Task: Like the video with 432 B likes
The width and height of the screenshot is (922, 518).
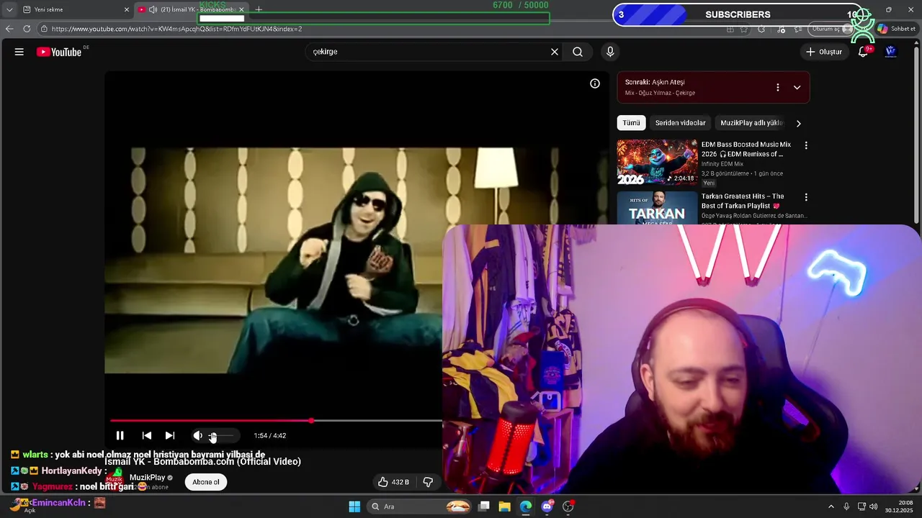Action: coord(393,482)
